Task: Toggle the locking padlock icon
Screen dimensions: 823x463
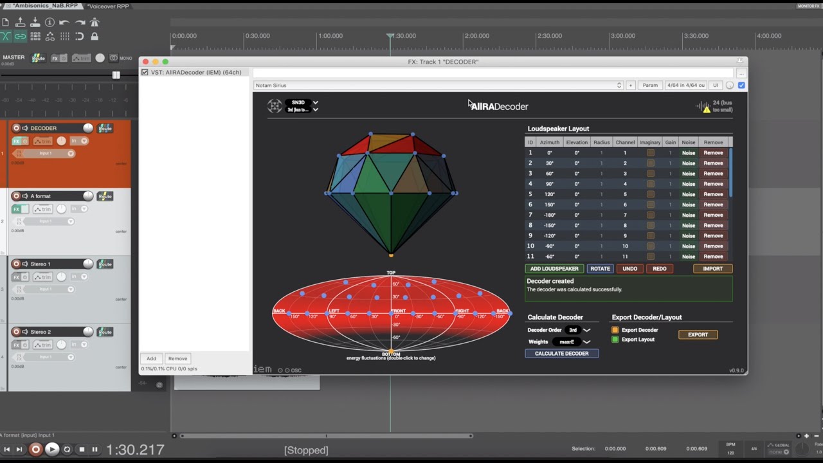Action: [x=95, y=37]
